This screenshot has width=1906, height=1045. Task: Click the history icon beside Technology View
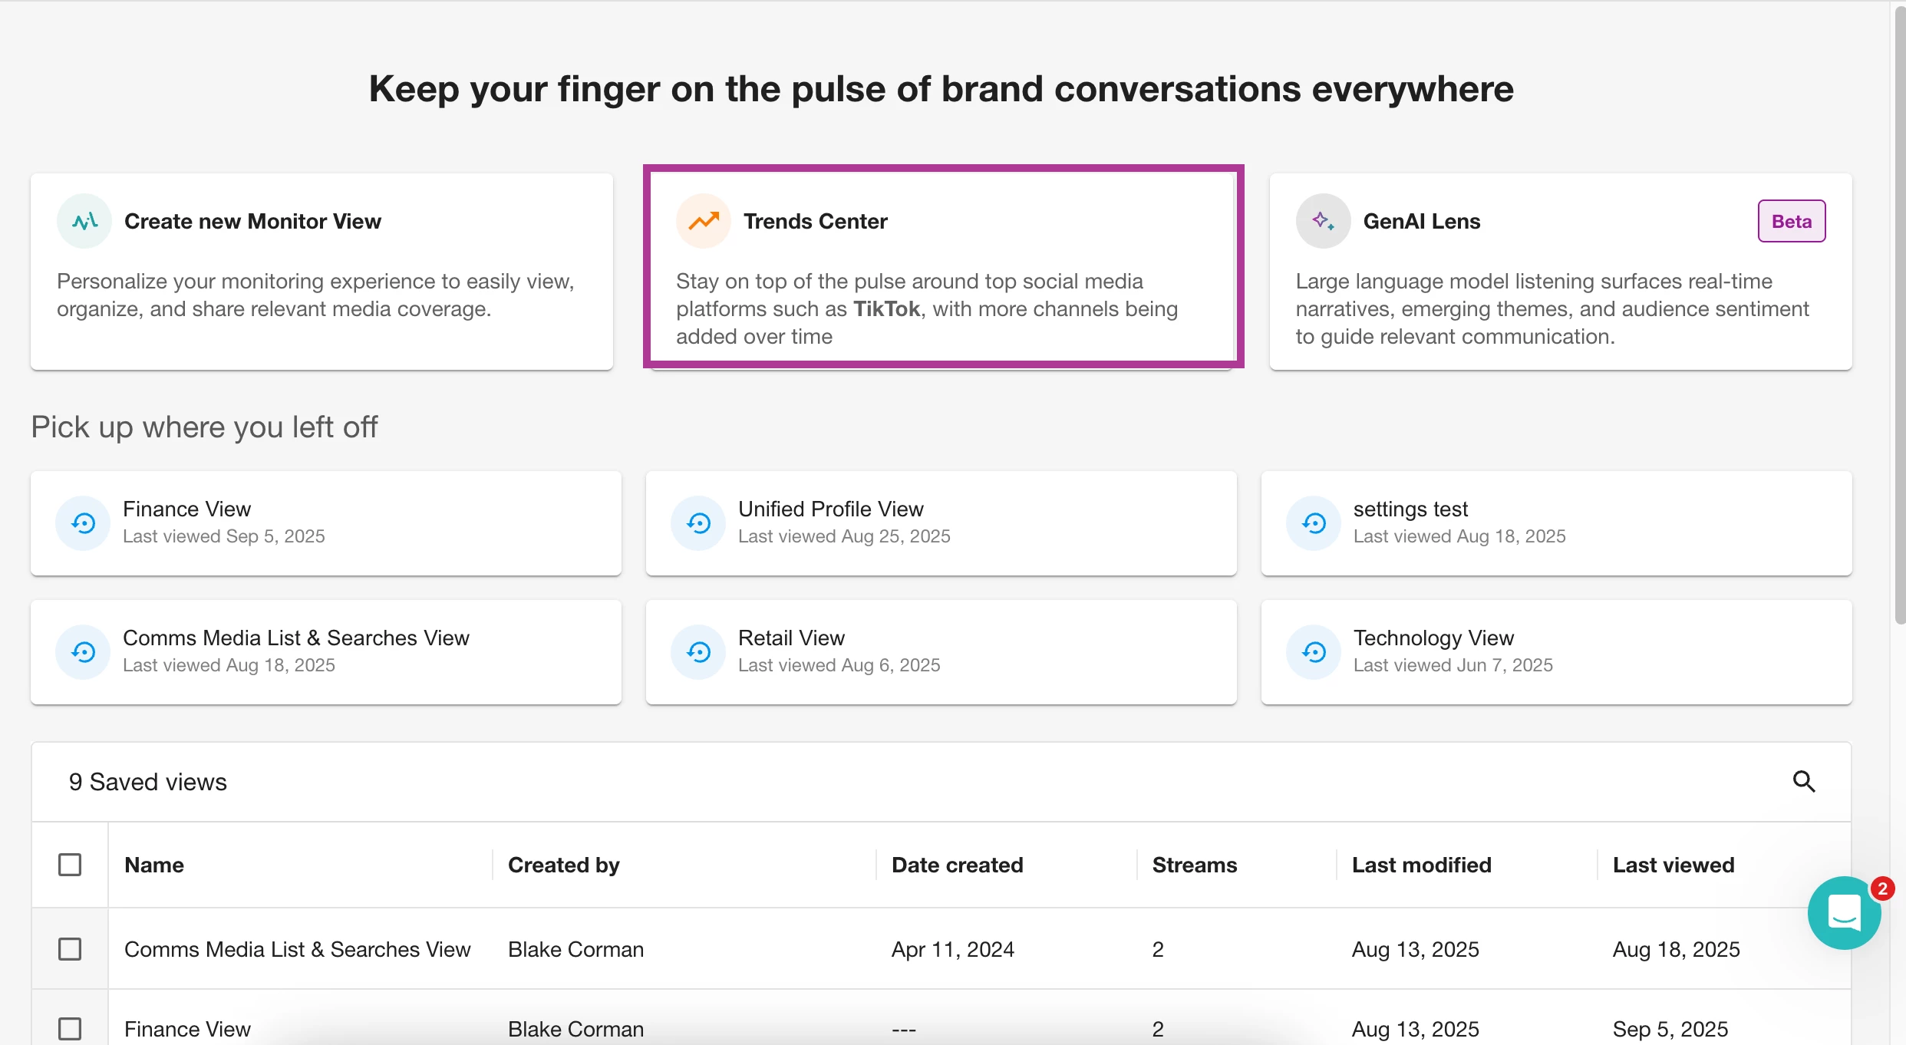1314,652
